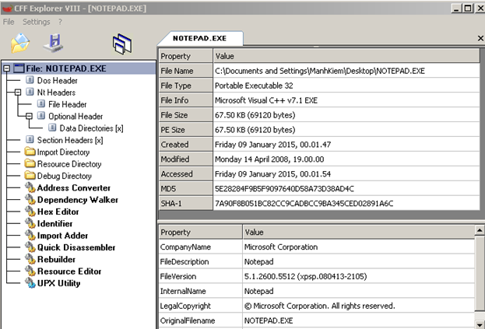Click the version info scrollbar track
Viewport: 485px width, 329px height.
tap(479, 315)
